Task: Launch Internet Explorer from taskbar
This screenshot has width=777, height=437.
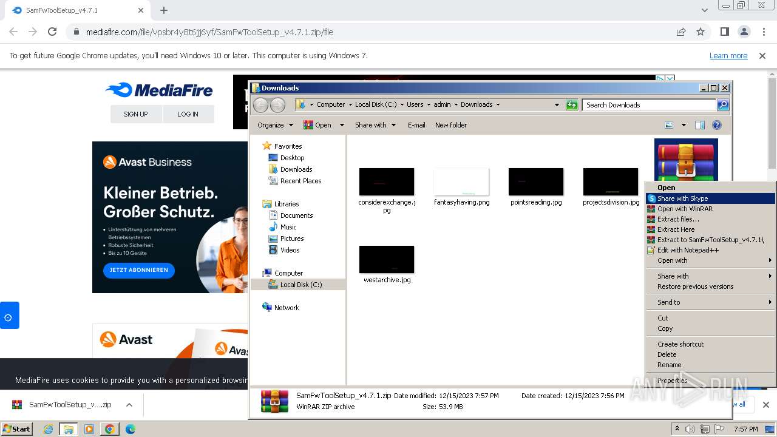Action: [49, 429]
